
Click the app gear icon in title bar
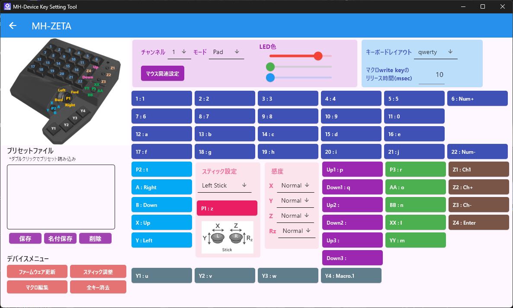pyautogui.click(x=7, y=6)
